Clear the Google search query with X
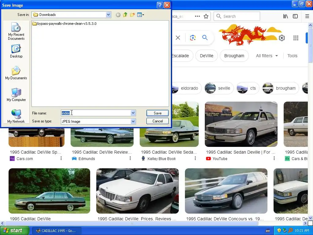Image resolution: width=313 pixels, height=235 pixels. [178, 38]
